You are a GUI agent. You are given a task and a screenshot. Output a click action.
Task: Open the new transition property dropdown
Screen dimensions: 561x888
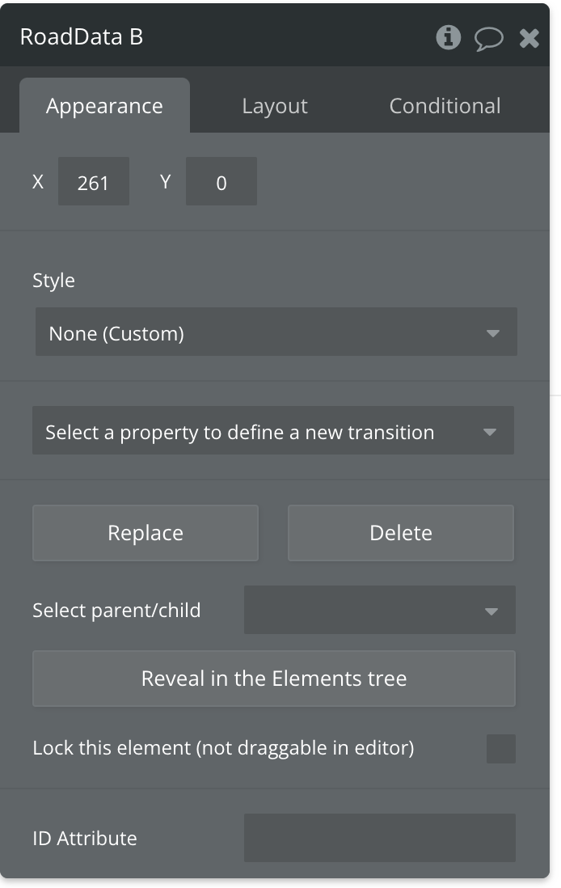(259, 432)
